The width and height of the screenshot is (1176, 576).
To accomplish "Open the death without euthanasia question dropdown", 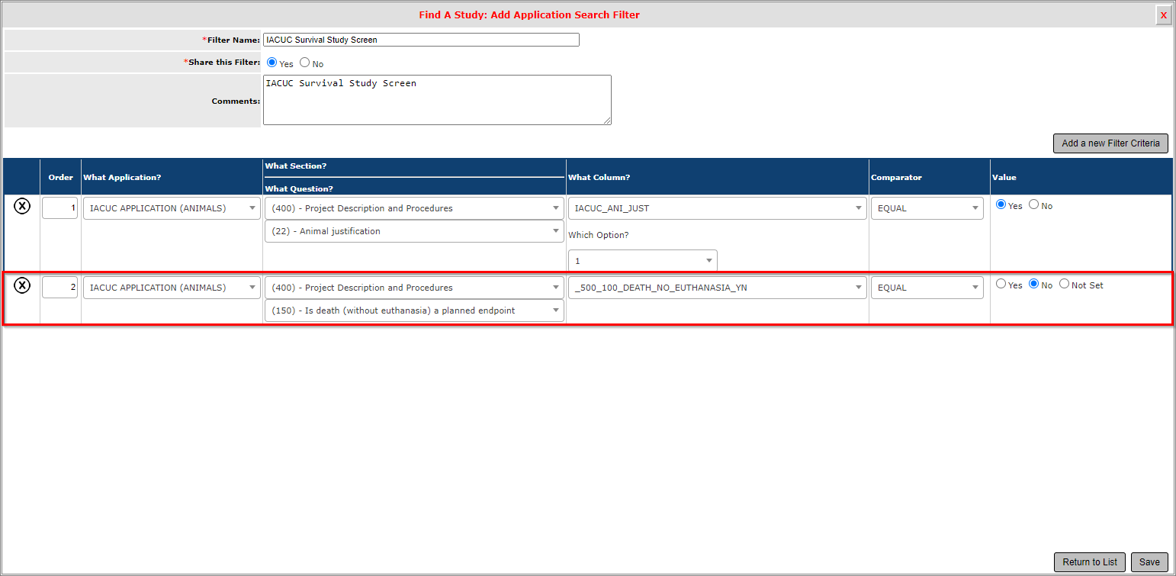I will [414, 311].
